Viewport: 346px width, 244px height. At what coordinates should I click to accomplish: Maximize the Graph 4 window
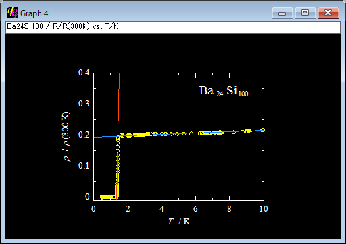305,13
